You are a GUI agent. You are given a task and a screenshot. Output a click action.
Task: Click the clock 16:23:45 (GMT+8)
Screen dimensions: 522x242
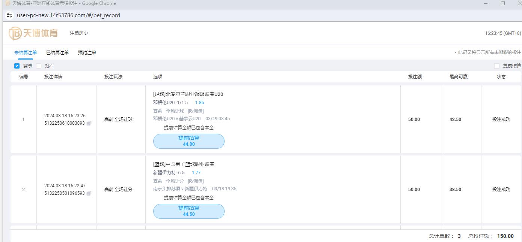[x=503, y=33]
